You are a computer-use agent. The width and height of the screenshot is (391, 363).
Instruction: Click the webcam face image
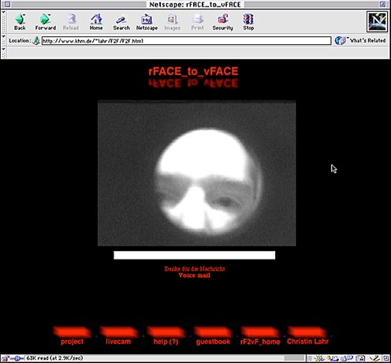coord(197,173)
